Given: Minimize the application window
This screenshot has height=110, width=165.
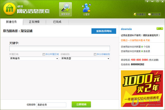Looking at the screenshot, I should tap(152, 1).
